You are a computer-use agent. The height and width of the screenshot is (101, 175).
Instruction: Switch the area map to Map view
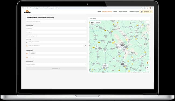point(92,22)
